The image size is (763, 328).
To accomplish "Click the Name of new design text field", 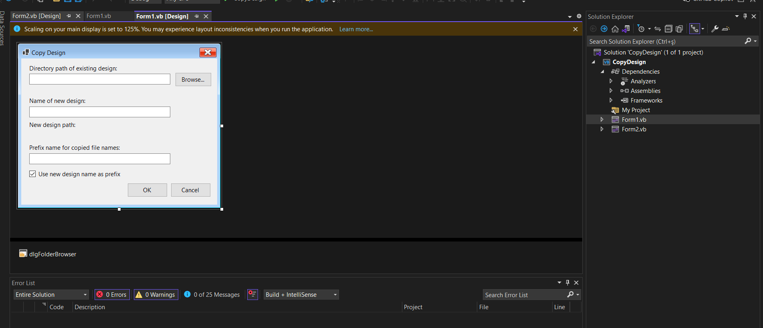I will (100, 112).
